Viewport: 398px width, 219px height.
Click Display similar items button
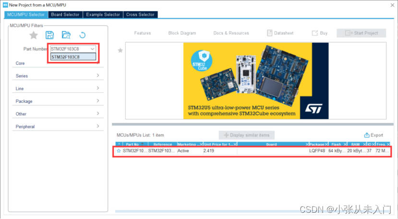[x=247, y=135]
